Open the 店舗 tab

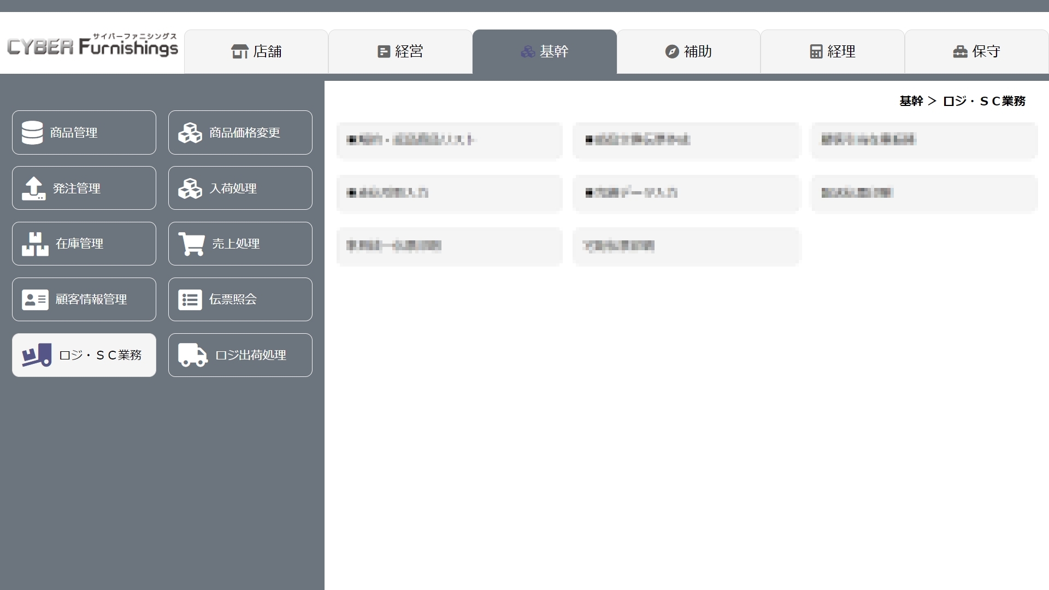point(256,51)
